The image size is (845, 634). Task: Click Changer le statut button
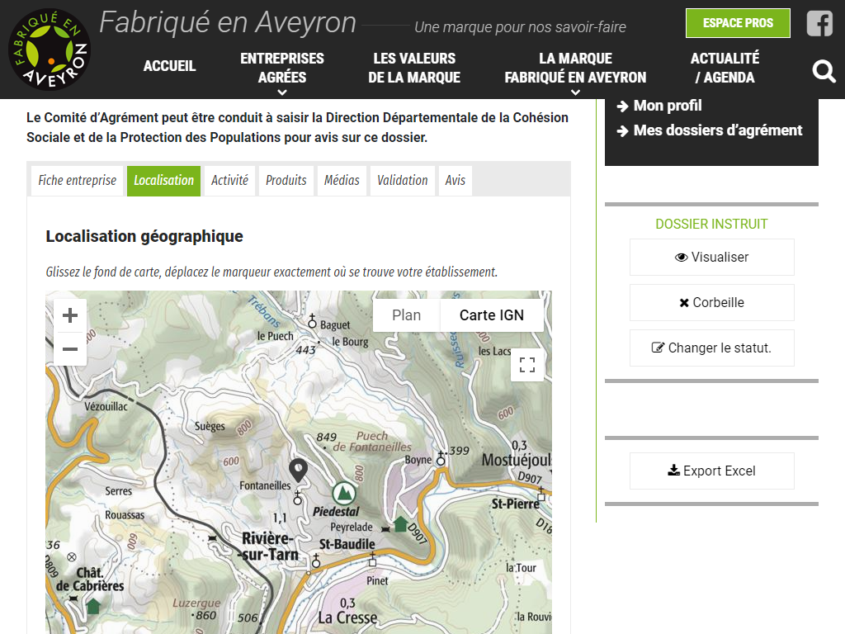(x=712, y=348)
